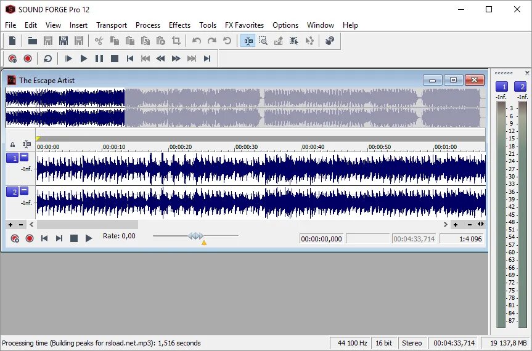Undo the last action
532x351 pixels.
[x=197, y=41]
